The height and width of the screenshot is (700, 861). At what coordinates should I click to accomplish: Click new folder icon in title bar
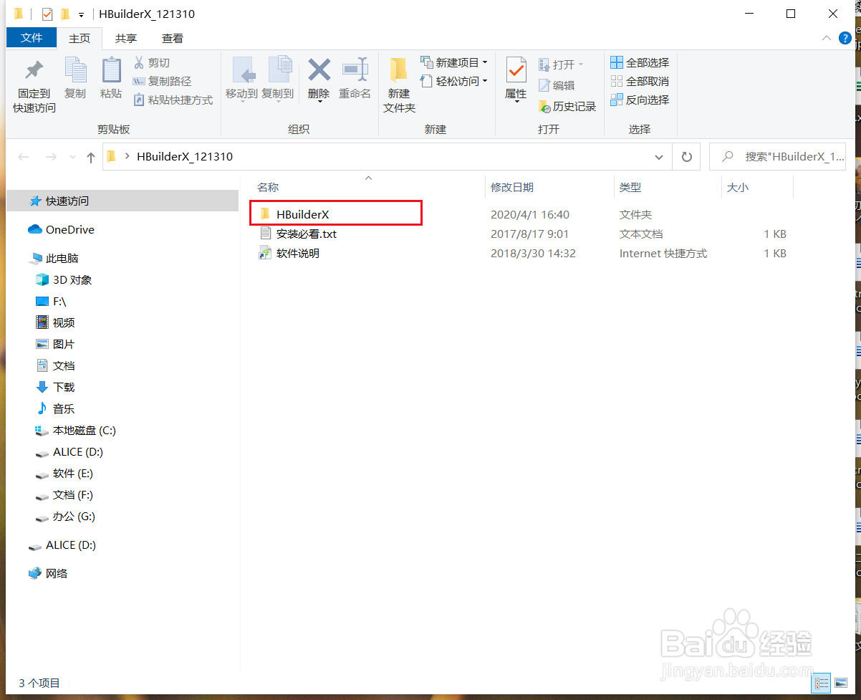point(65,14)
